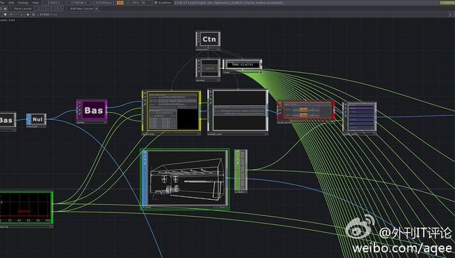Open the Forum link button

78,3
